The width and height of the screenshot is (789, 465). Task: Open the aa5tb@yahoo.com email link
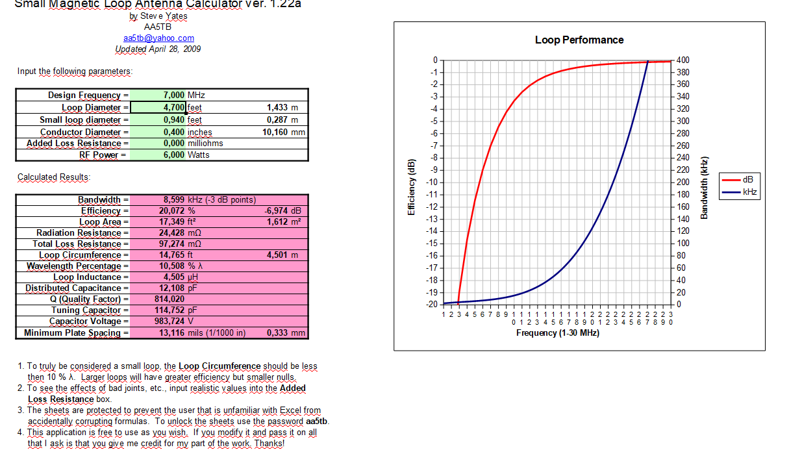point(158,38)
